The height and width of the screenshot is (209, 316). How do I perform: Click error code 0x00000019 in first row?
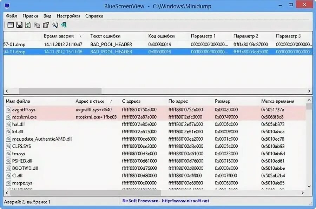[160, 44]
